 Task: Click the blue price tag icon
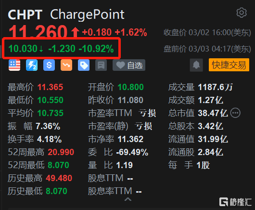[84, 65]
